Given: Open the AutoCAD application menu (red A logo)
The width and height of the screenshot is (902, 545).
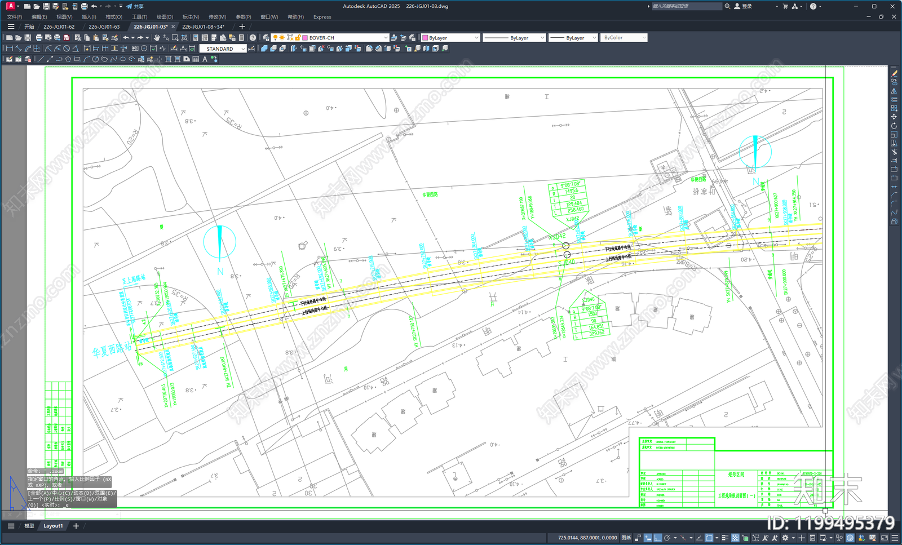Looking at the screenshot, I should click(10, 6).
